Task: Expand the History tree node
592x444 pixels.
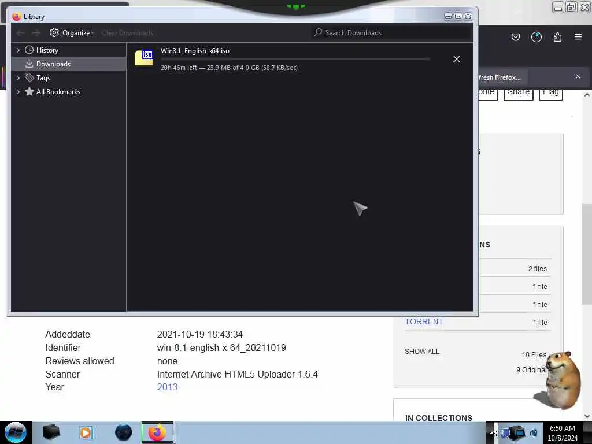Action: (18, 50)
